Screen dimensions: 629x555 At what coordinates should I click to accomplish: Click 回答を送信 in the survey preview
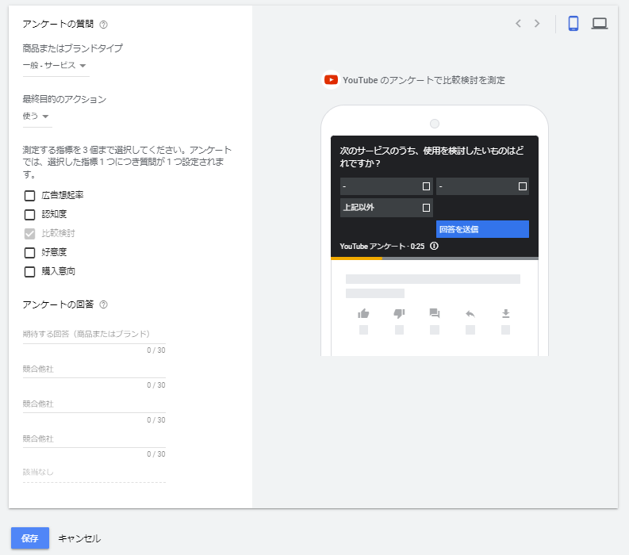click(x=482, y=229)
